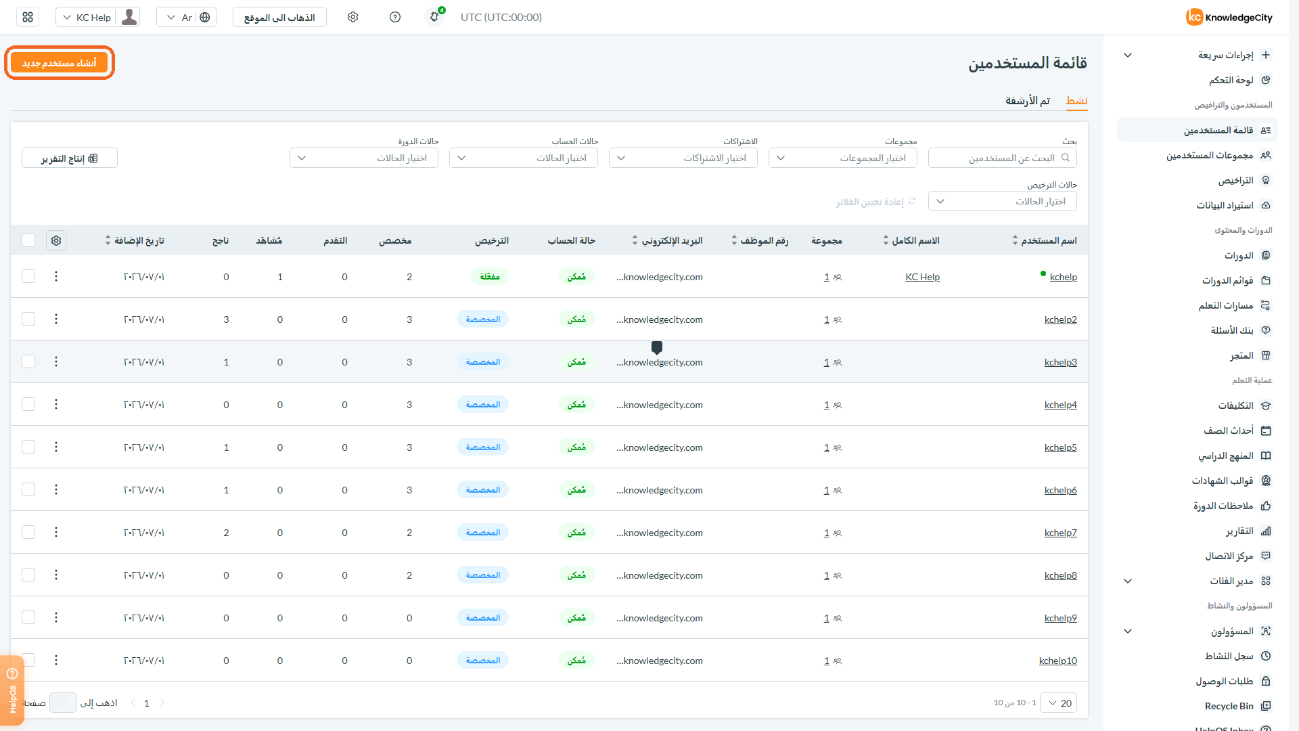Switch to the تم الأرشفة archived tab
This screenshot has width=1299, height=731.
pyautogui.click(x=1027, y=101)
